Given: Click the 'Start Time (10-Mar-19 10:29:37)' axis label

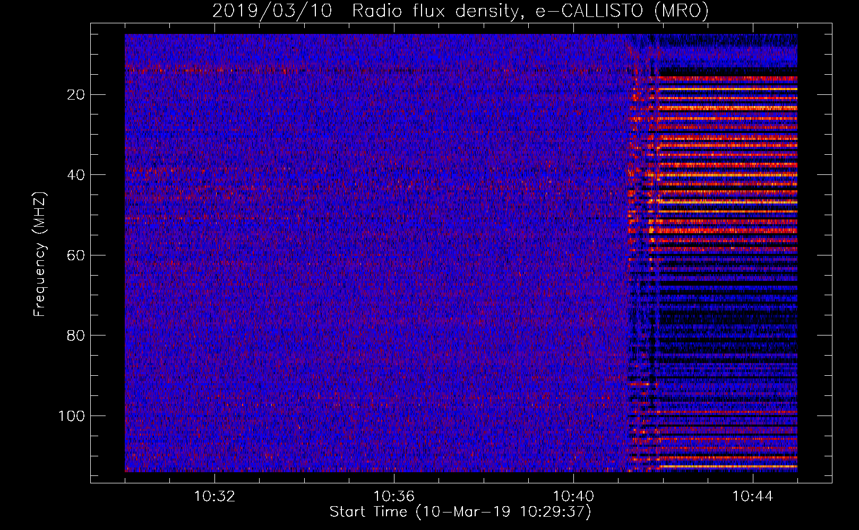Looking at the screenshot, I should 460,512.
